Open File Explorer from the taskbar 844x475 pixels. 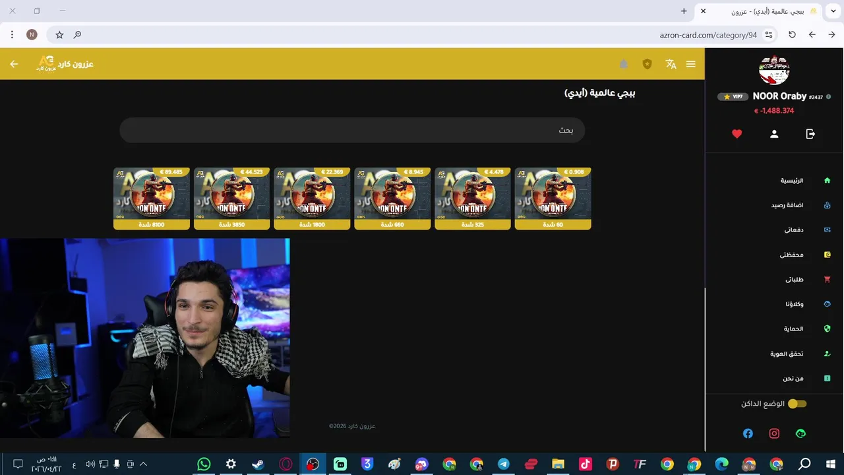click(x=558, y=464)
